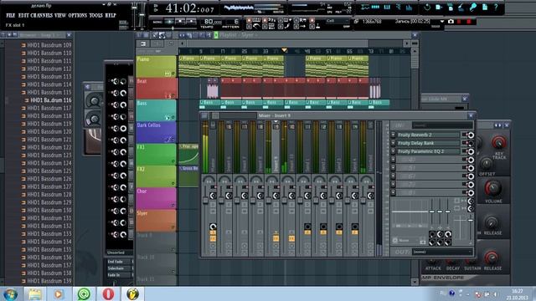Image resolution: width=536 pixels, height=301 pixels.
Task: Open the piano roll shortcut icon
Action: (387, 8)
